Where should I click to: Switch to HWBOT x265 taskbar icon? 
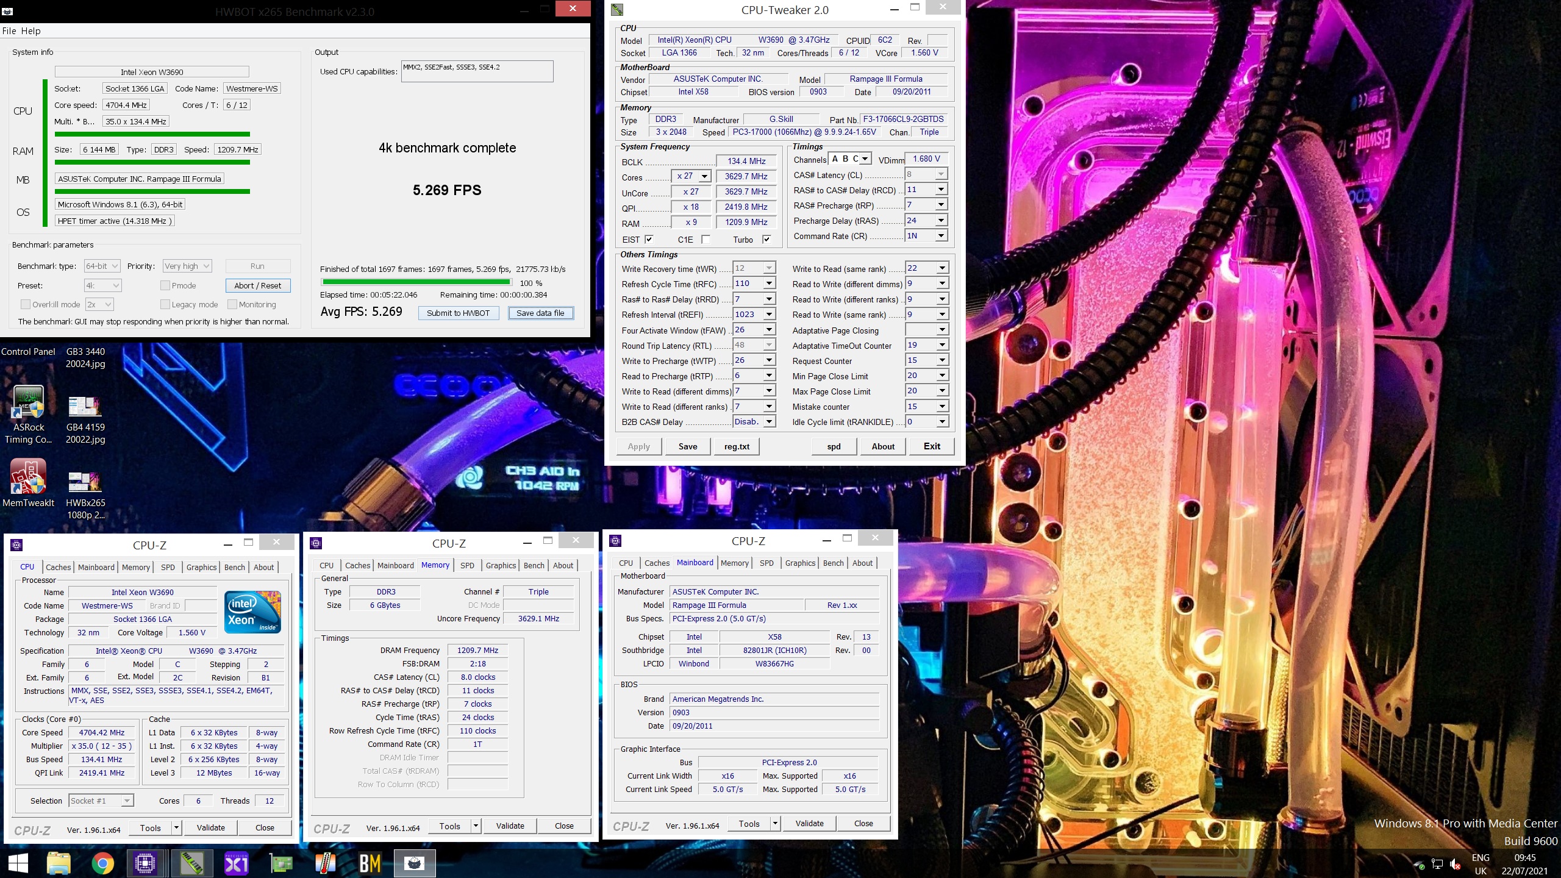(x=415, y=863)
